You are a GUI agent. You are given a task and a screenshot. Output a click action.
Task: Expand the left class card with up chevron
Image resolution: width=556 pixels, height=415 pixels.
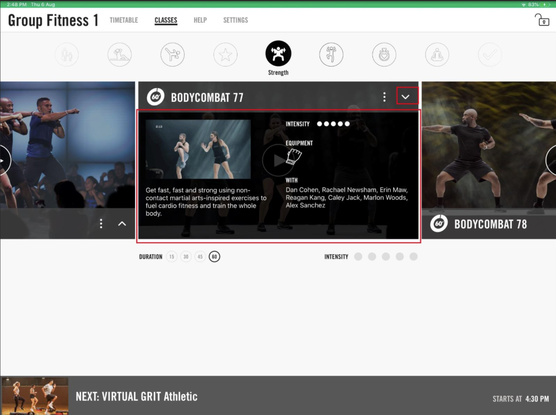pos(122,223)
